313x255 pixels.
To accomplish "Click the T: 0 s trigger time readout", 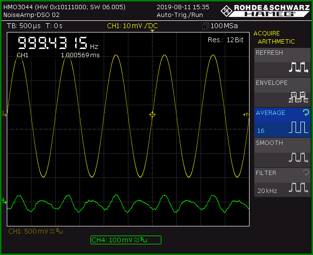I will point(54,26).
